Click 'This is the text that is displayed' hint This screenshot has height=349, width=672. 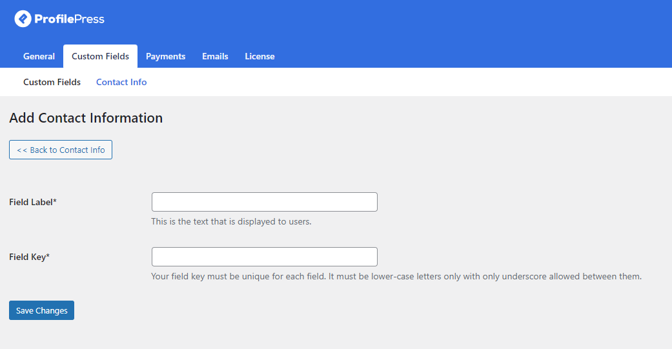pos(232,221)
